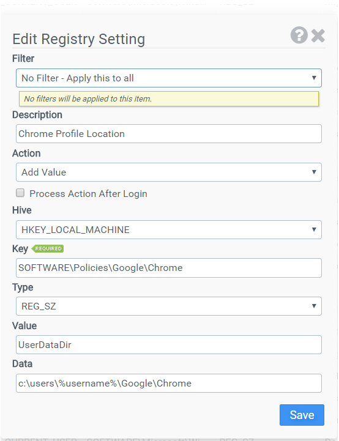Click the green REQUIRED badge beside Key
Screen dimensions: 339x441
pyautogui.click(x=48, y=248)
